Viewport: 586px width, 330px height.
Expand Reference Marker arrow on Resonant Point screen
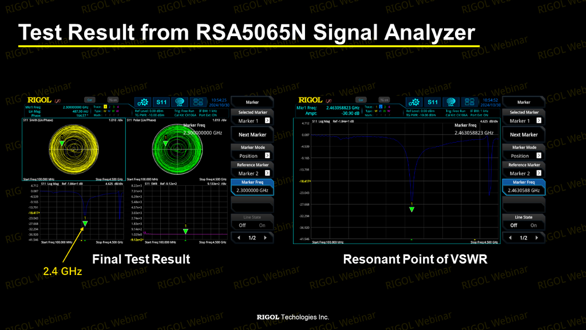[x=539, y=173]
